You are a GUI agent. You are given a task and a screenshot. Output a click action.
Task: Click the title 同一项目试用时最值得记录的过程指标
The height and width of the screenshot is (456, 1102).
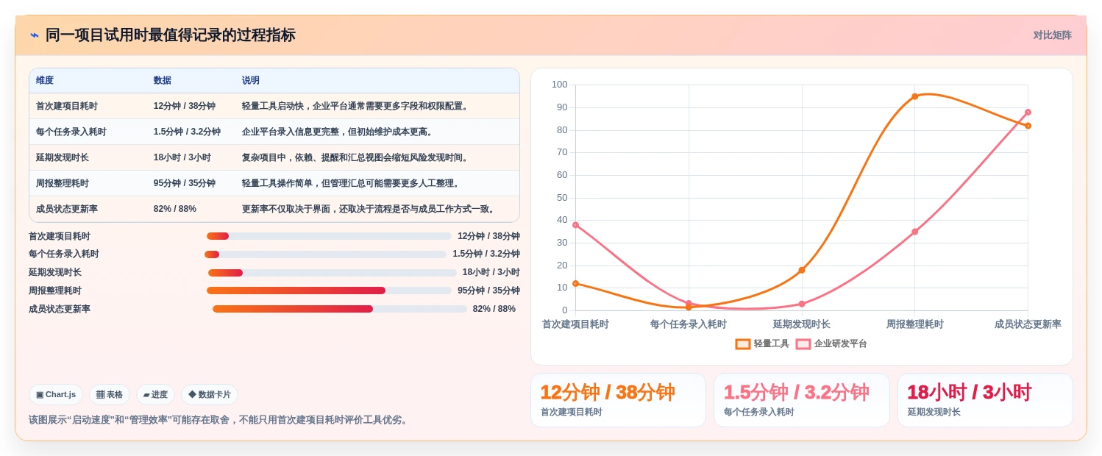[x=171, y=35]
